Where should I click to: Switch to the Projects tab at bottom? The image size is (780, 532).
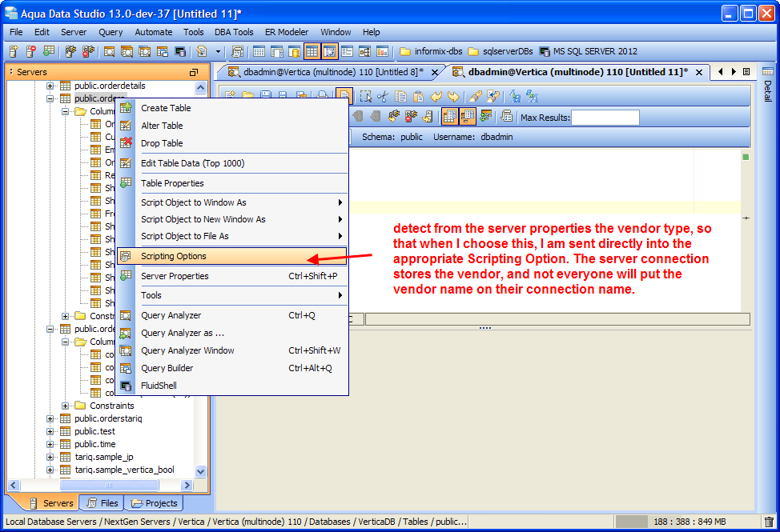coord(154,503)
